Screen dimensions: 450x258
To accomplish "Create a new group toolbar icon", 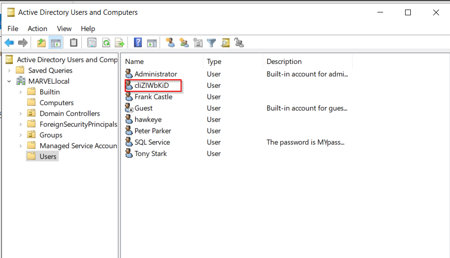I will pos(184,43).
